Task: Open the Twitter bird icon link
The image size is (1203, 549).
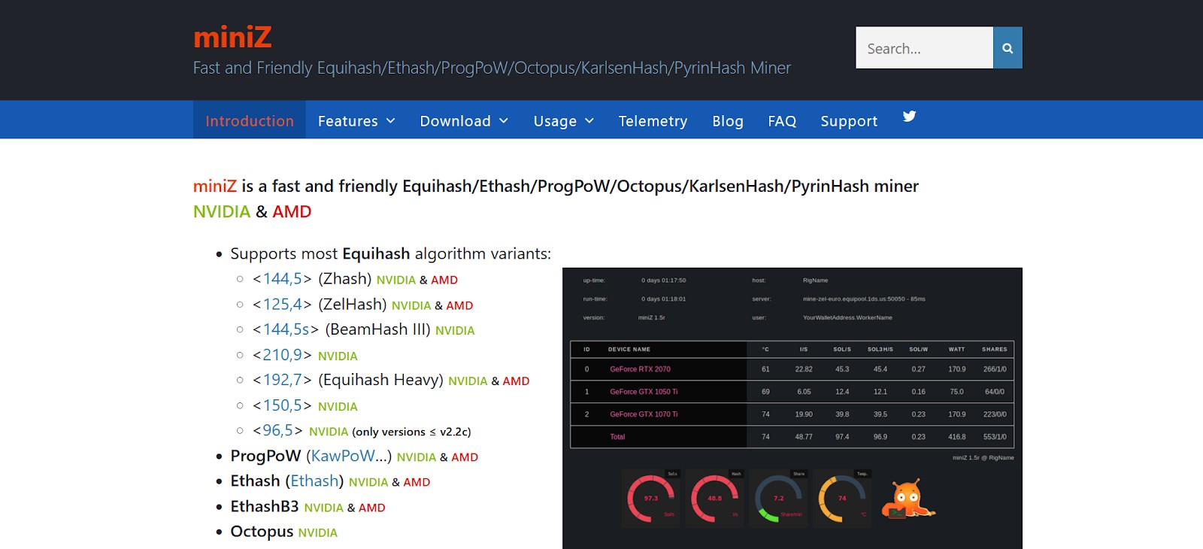Action: point(910,117)
